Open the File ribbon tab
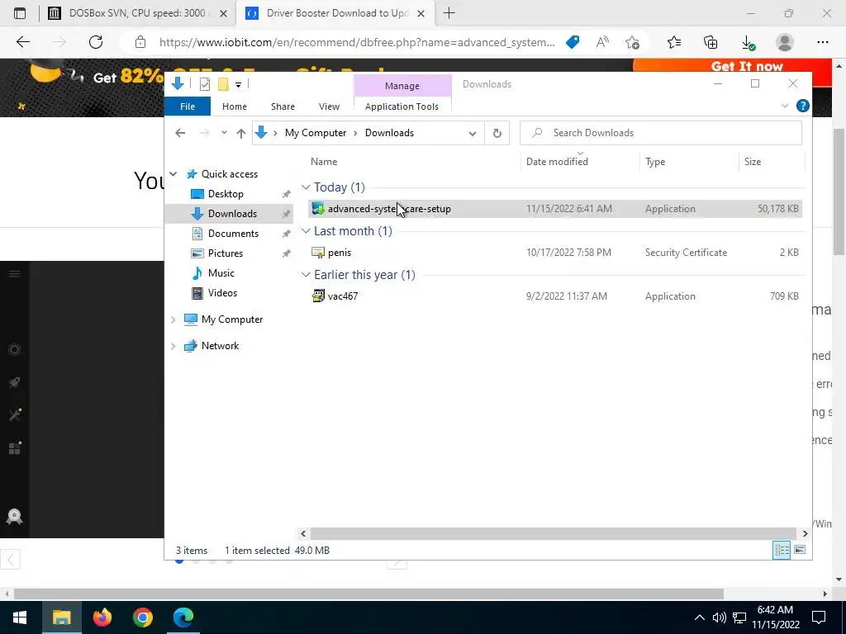 pyautogui.click(x=188, y=106)
